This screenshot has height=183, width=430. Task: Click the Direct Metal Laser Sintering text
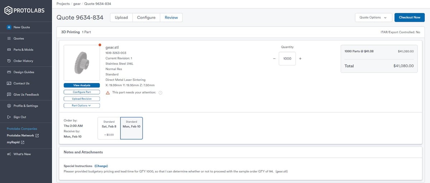click(x=125, y=80)
